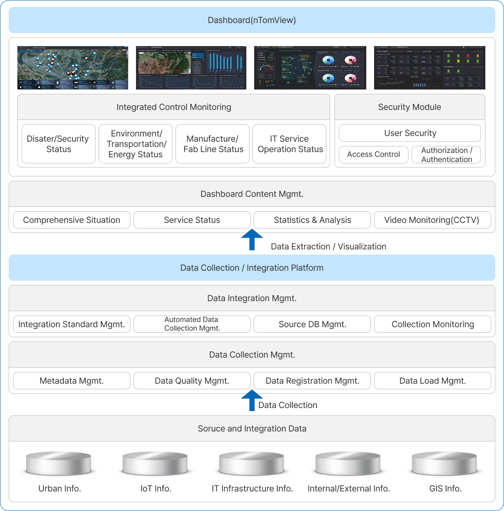Click the IoT Info. text label
504x511 pixels.
[156, 488]
